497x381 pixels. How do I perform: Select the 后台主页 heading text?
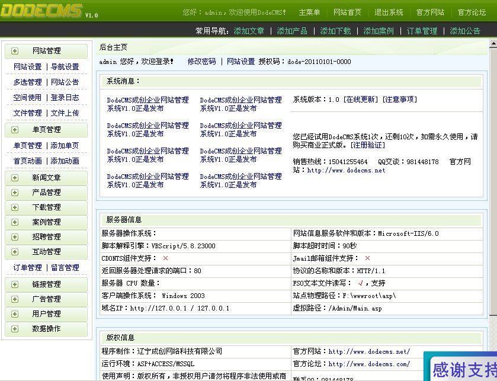tap(113, 47)
